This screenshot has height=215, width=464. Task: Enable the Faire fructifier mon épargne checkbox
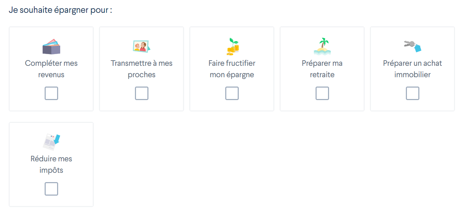pos(232,93)
